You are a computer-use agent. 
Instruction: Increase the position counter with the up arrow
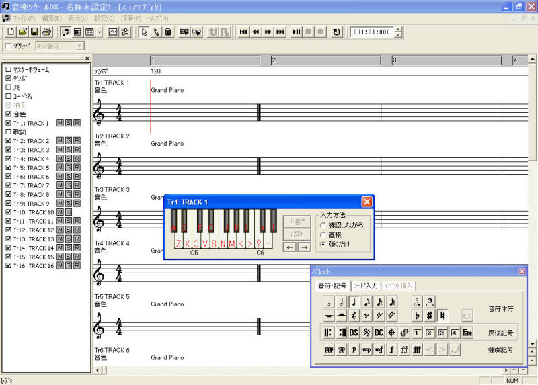point(399,29)
